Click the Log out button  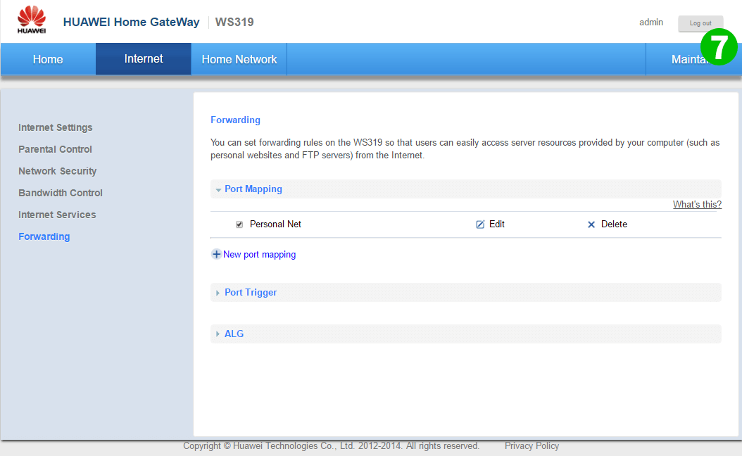coord(700,23)
